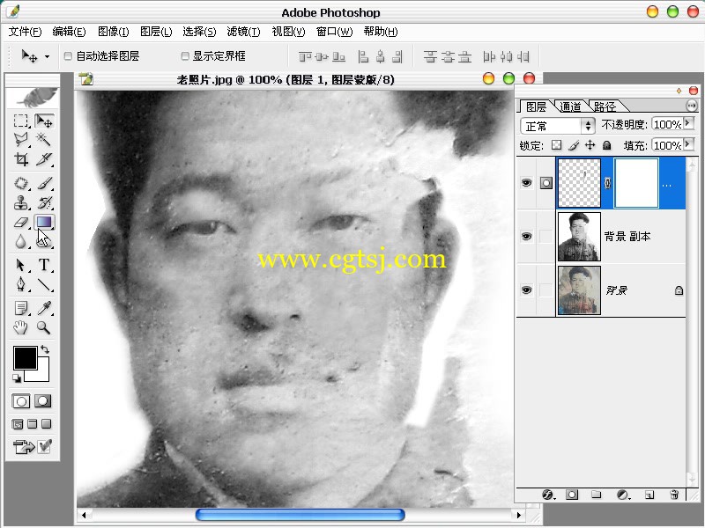
Task: Create new layer set folder
Action: click(597, 495)
